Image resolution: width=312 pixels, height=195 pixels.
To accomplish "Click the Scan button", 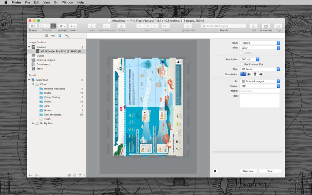I will [x=270, y=171].
